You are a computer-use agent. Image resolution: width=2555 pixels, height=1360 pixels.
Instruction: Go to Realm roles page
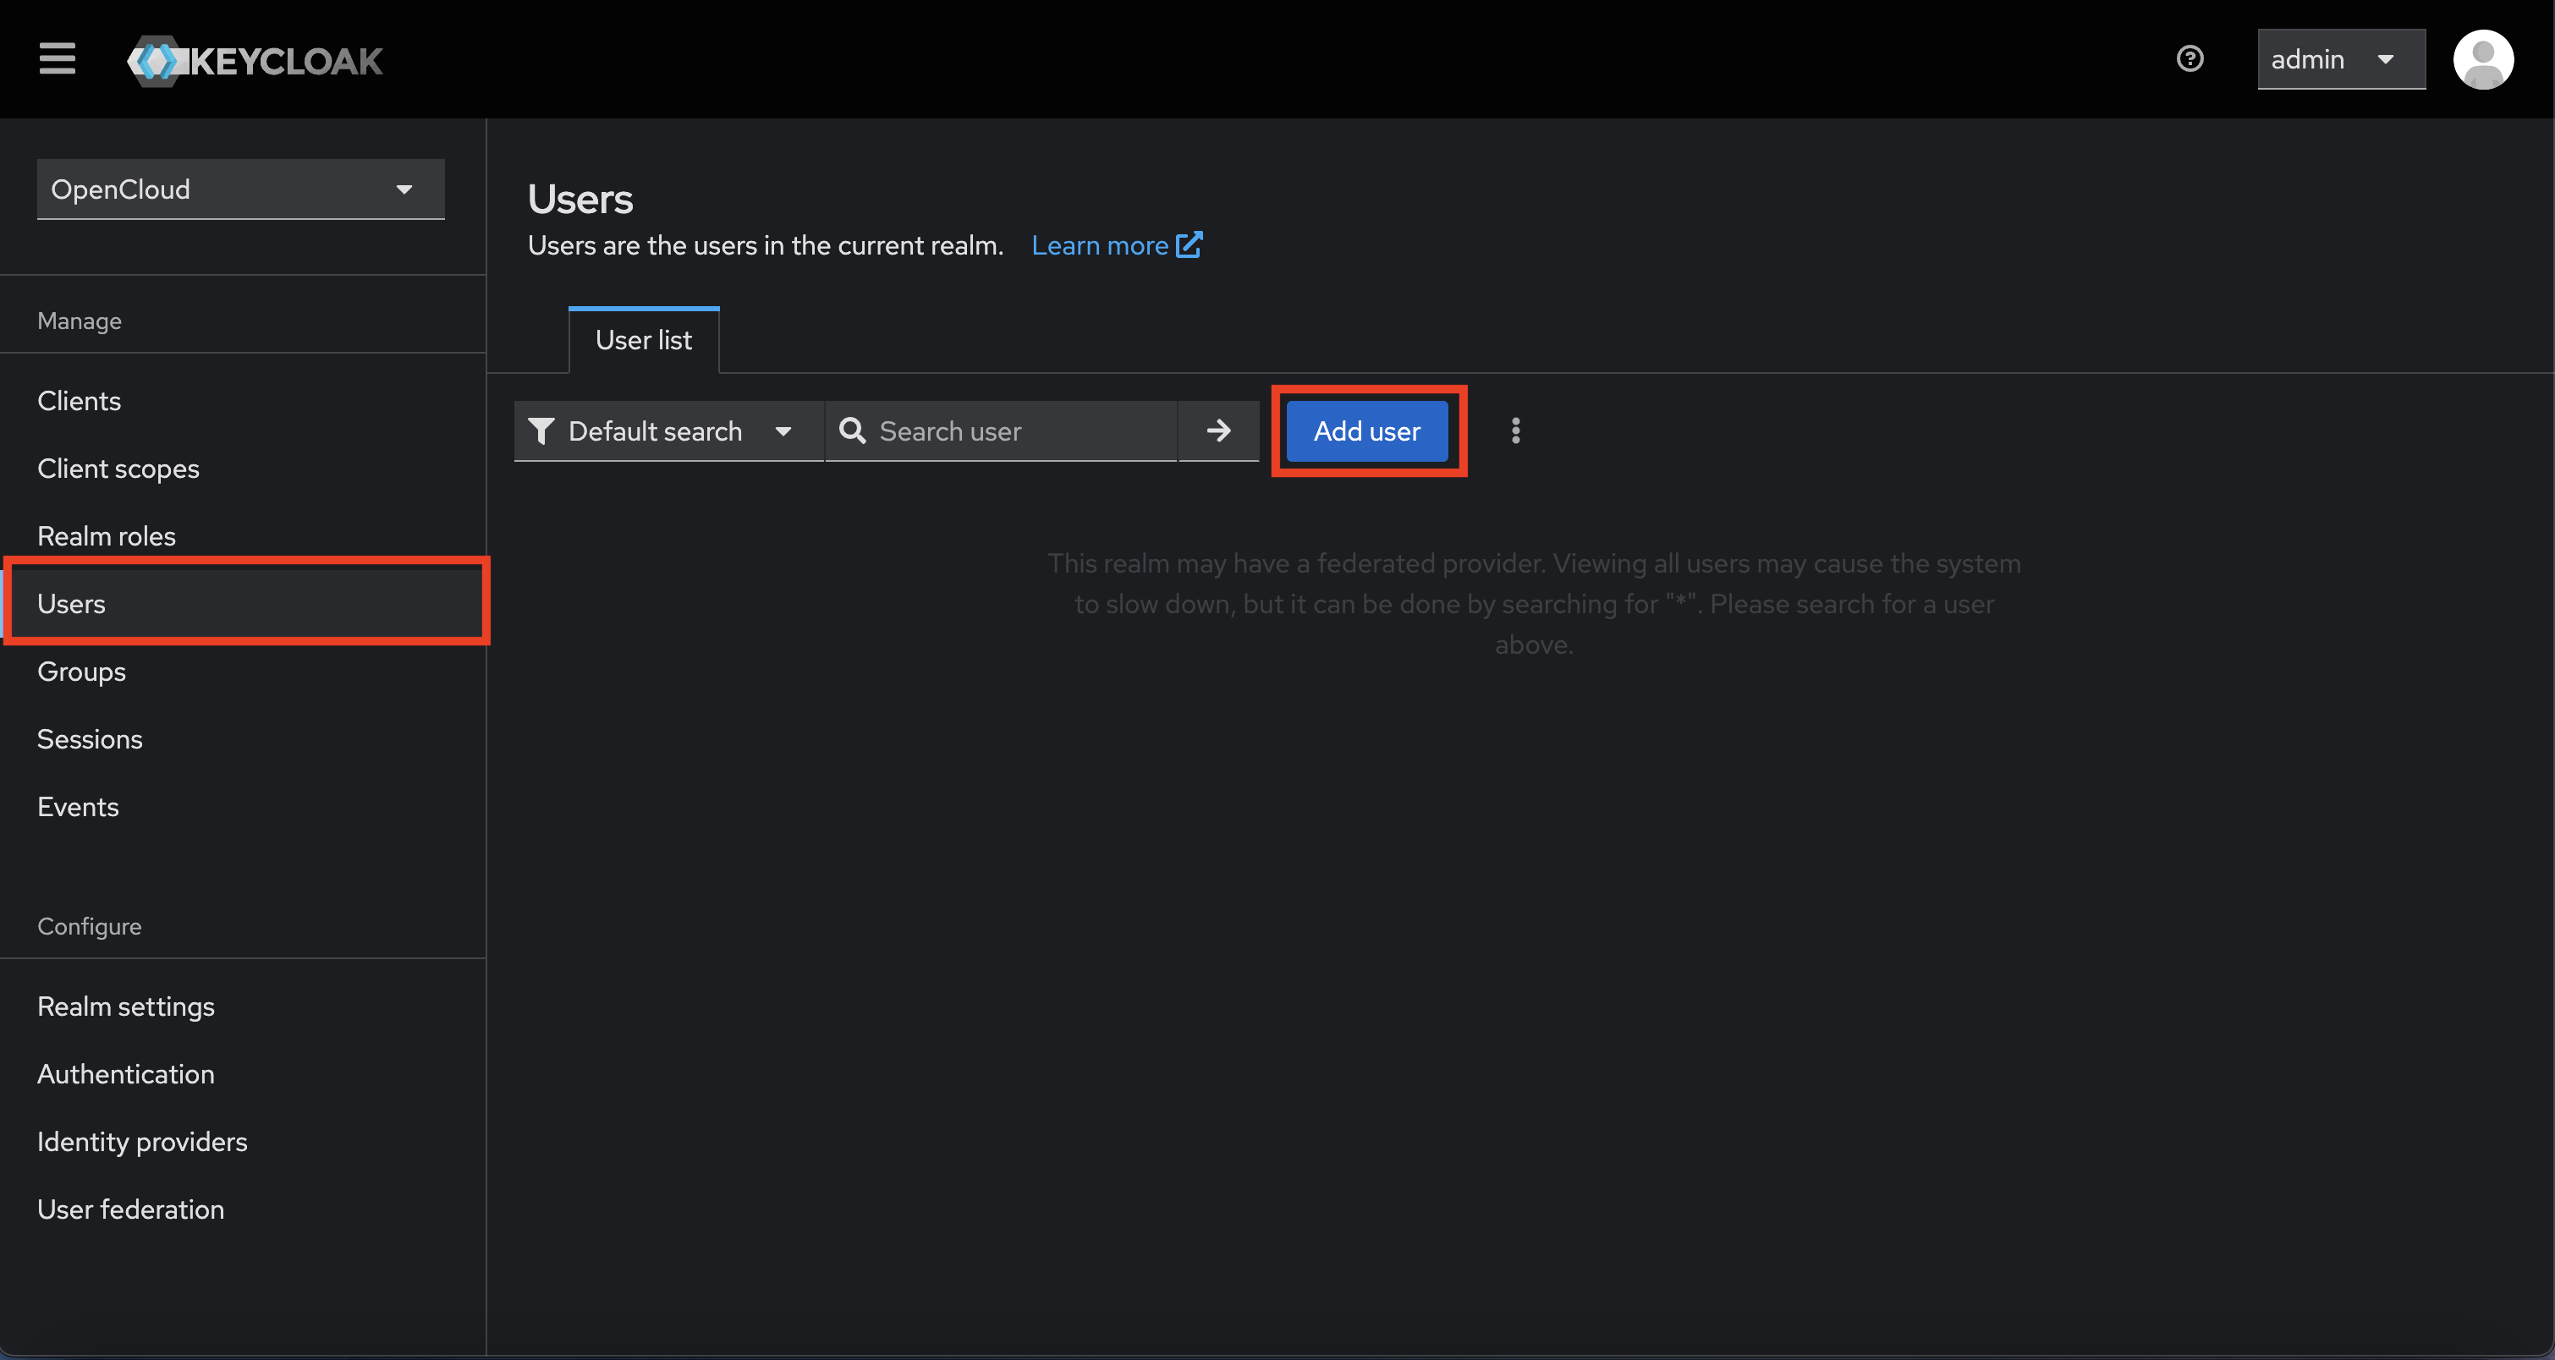[106, 536]
